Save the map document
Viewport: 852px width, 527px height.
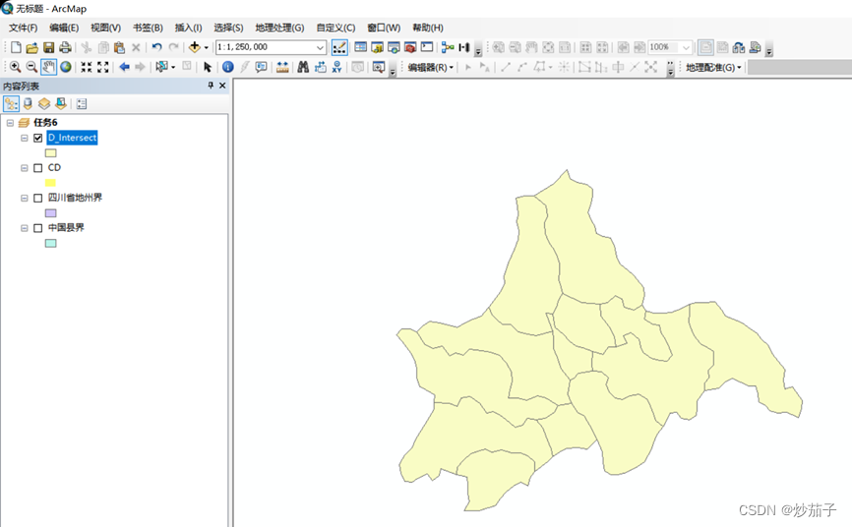point(48,47)
